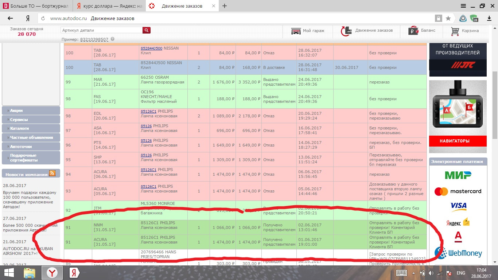
Task: Switch the ENG input language indicator
Action: 461,273
